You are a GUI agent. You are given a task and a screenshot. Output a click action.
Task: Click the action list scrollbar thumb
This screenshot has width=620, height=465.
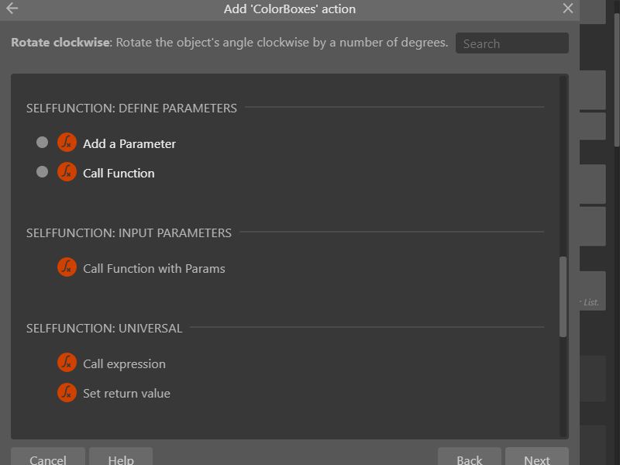coord(563,297)
